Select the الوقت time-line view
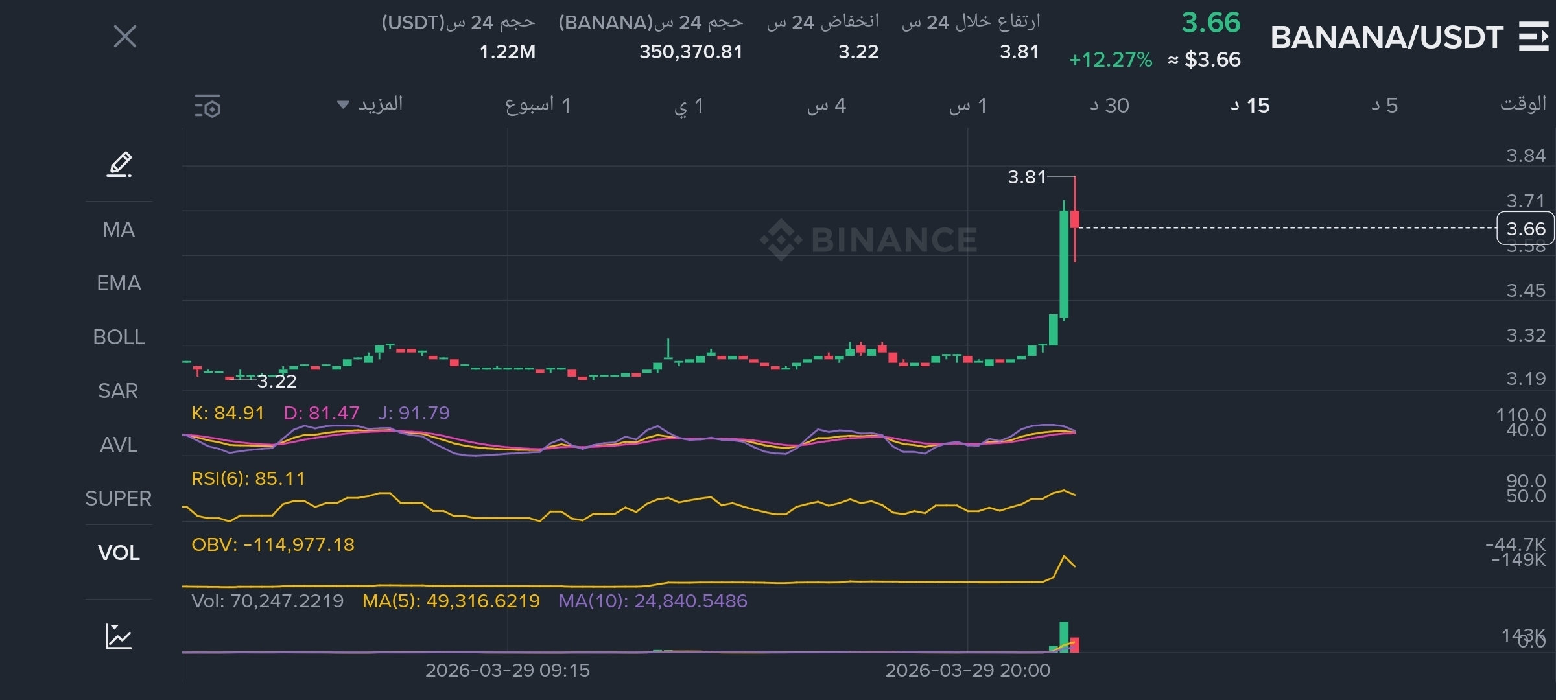This screenshot has width=1556, height=700. coord(1522,104)
